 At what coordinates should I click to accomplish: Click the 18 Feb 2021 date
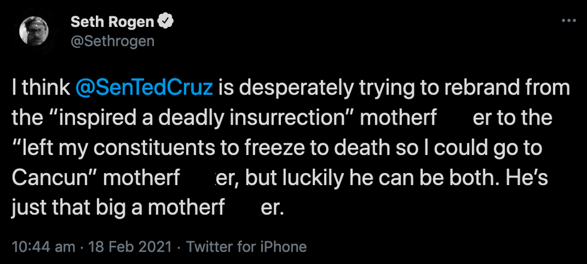[x=131, y=247]
